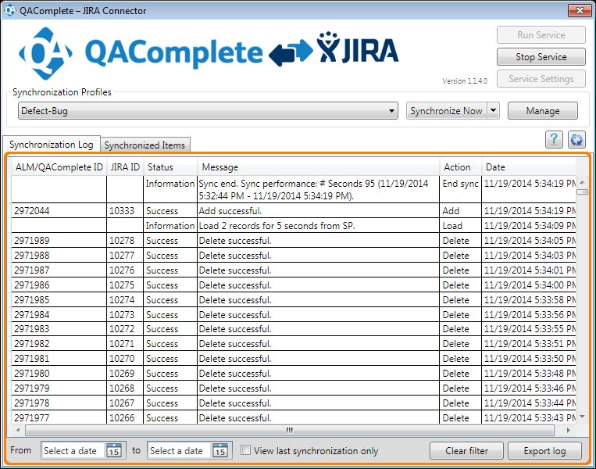Select date cell 11/19/2014 5:34:09 PM
This screenshot has width=596, height=469.
tap(529, 226)
